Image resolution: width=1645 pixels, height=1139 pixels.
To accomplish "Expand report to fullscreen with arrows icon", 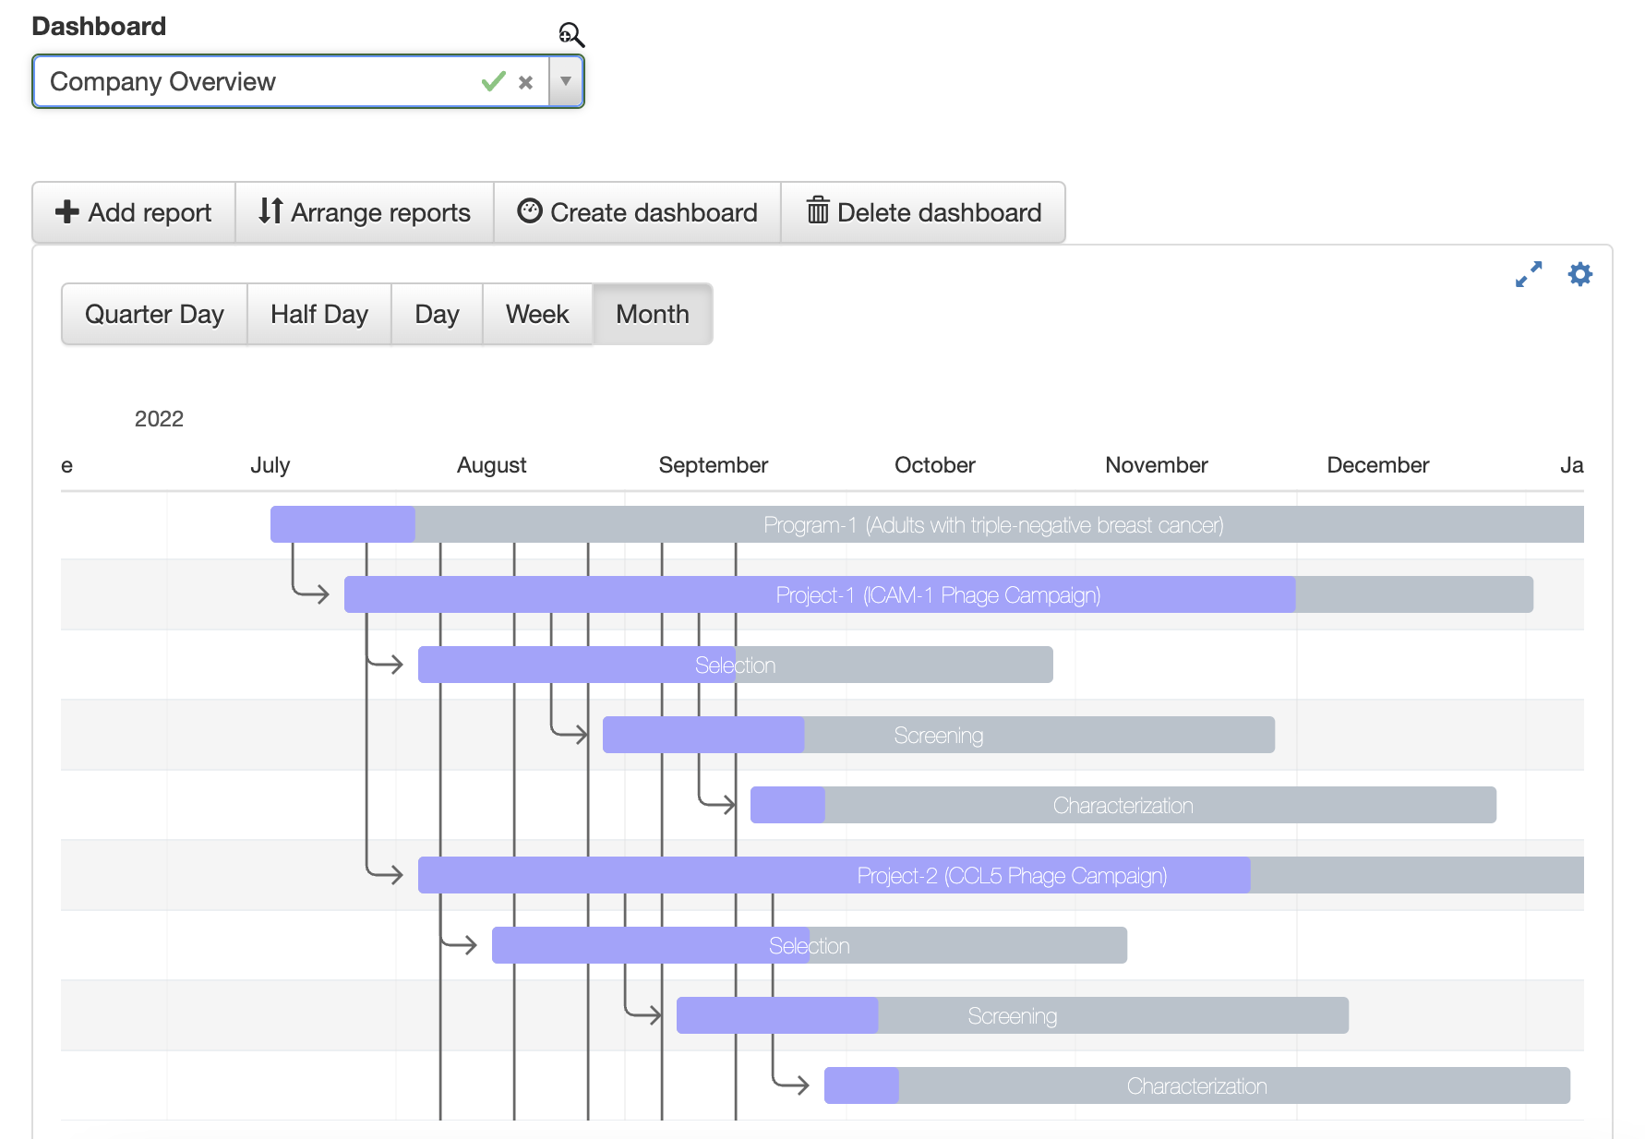I will pyautogui.click(x=1529, y=274).
